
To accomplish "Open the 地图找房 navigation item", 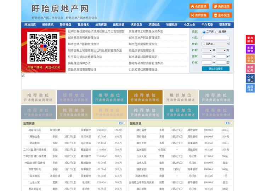I will pos(172,25).
